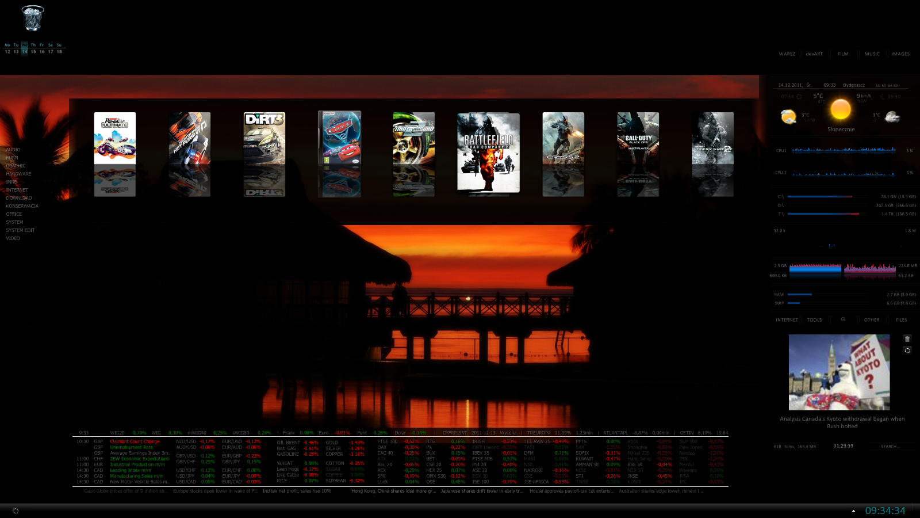Launch Need for Speed Hot Pursuit cover

(x=190, y=138)
